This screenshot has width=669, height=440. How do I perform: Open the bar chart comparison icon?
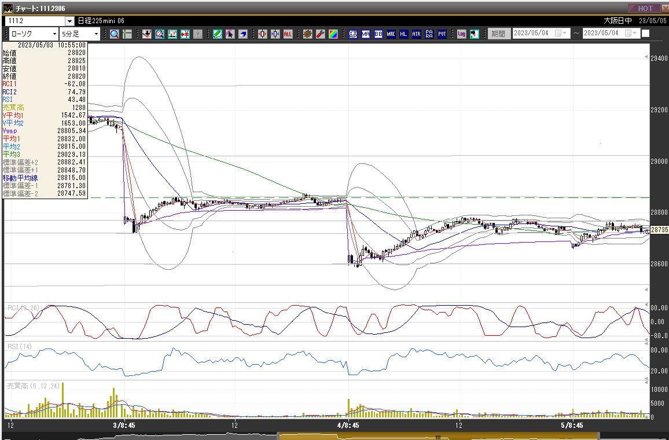point(172,34)
